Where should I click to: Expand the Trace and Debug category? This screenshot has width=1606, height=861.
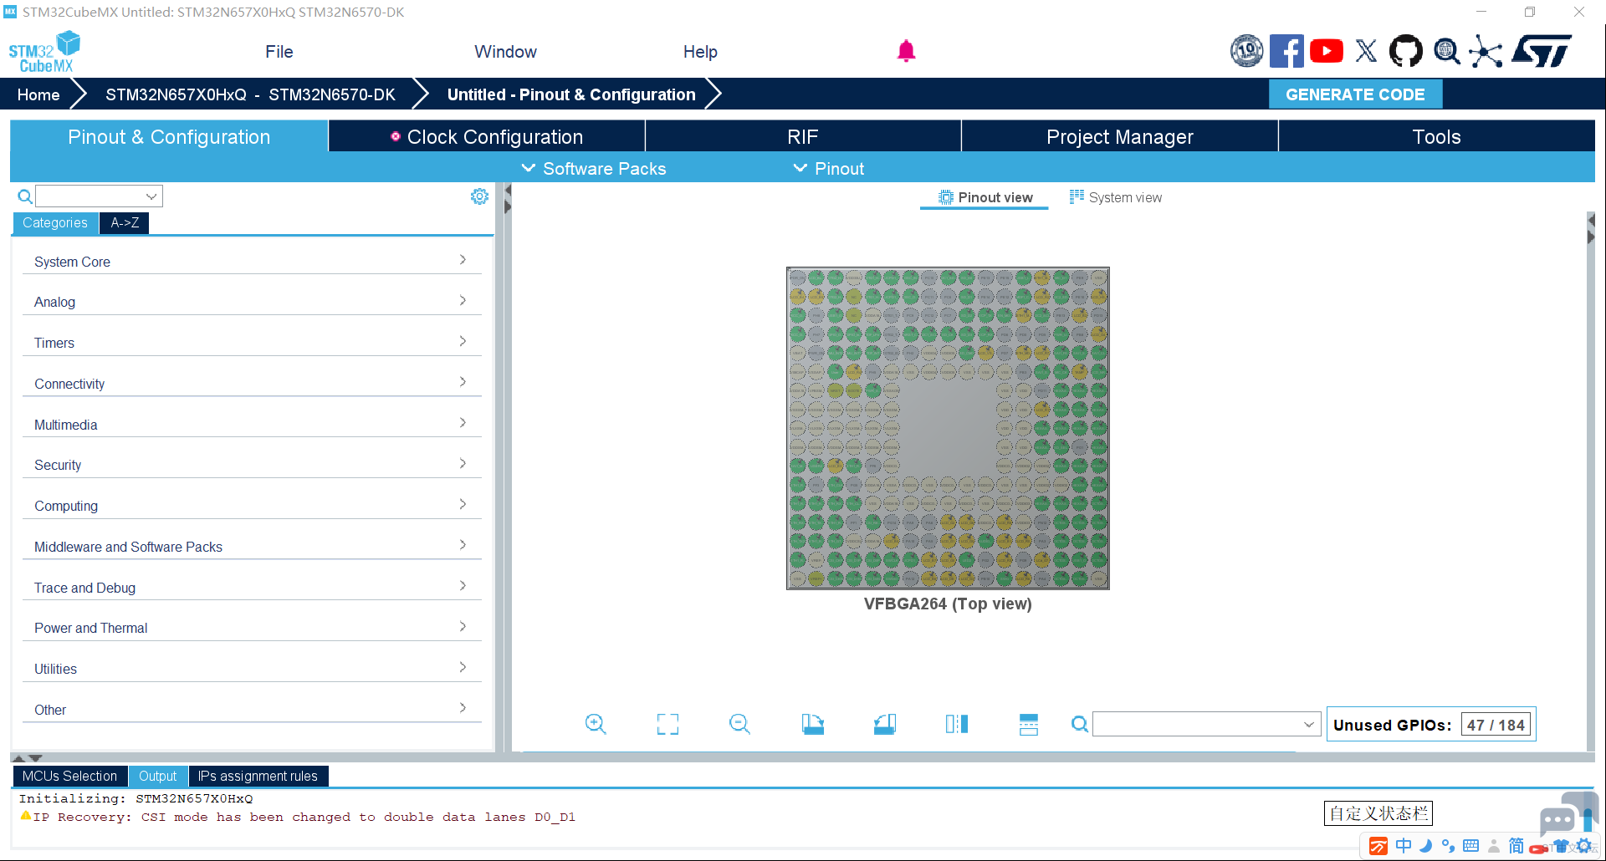pos(252,588)
